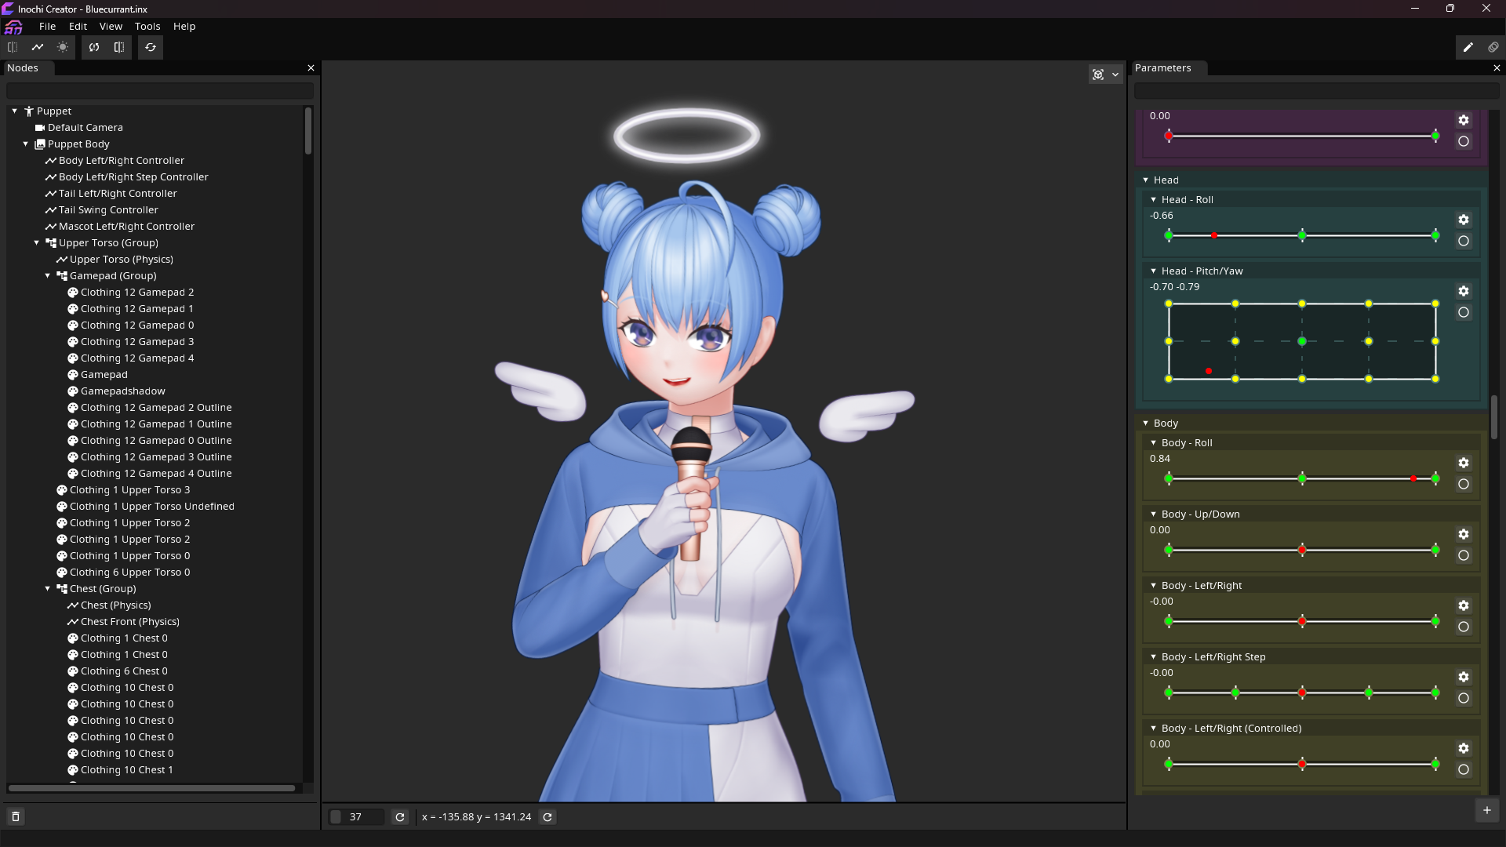The image size is (1506, 847).
Task: Click the trash delete icon below Nodes
Action: tap(16, 817)
